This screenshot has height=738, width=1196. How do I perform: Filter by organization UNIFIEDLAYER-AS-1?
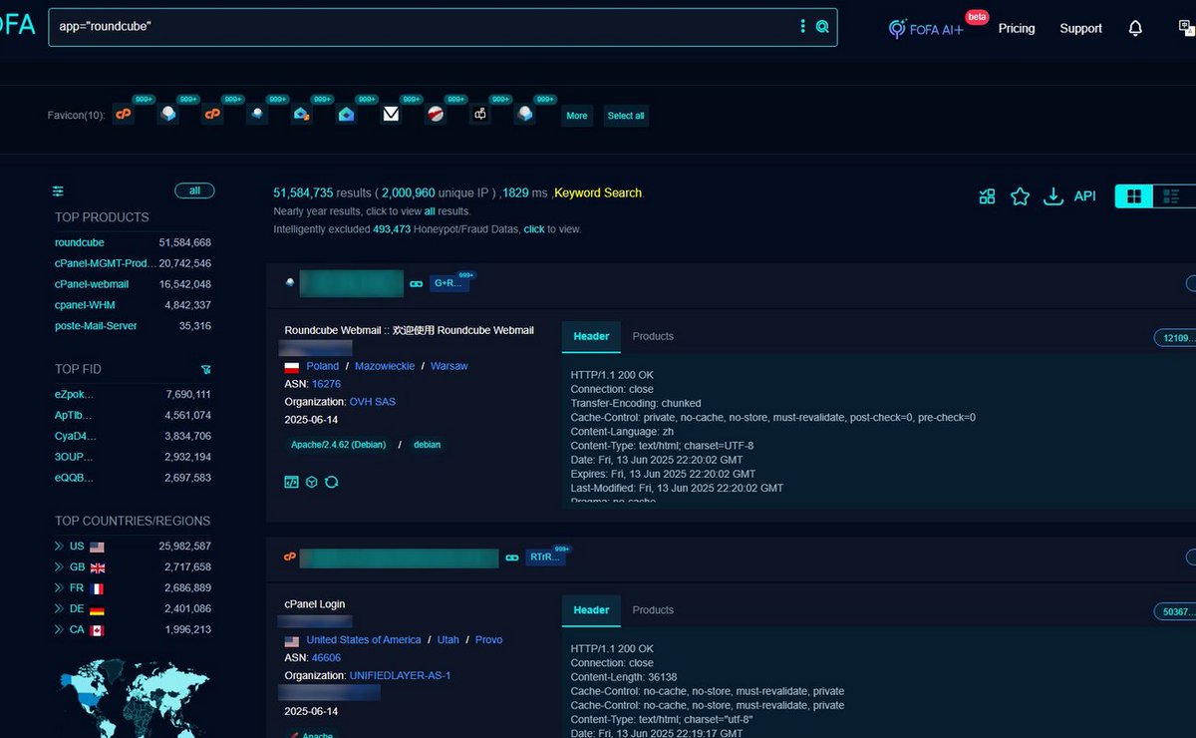(x=400, y=675)
